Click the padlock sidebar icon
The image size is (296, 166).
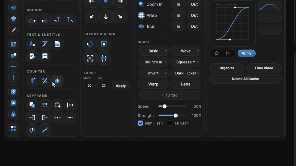13,114
